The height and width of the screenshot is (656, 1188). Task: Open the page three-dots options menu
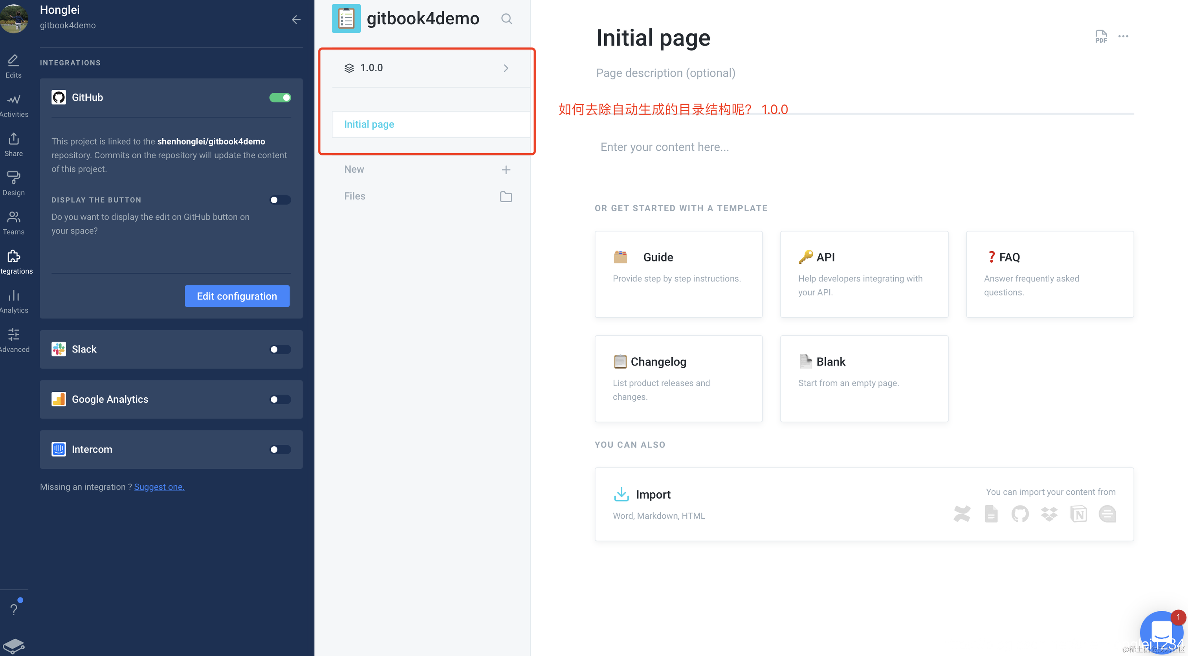point(1123,37)
